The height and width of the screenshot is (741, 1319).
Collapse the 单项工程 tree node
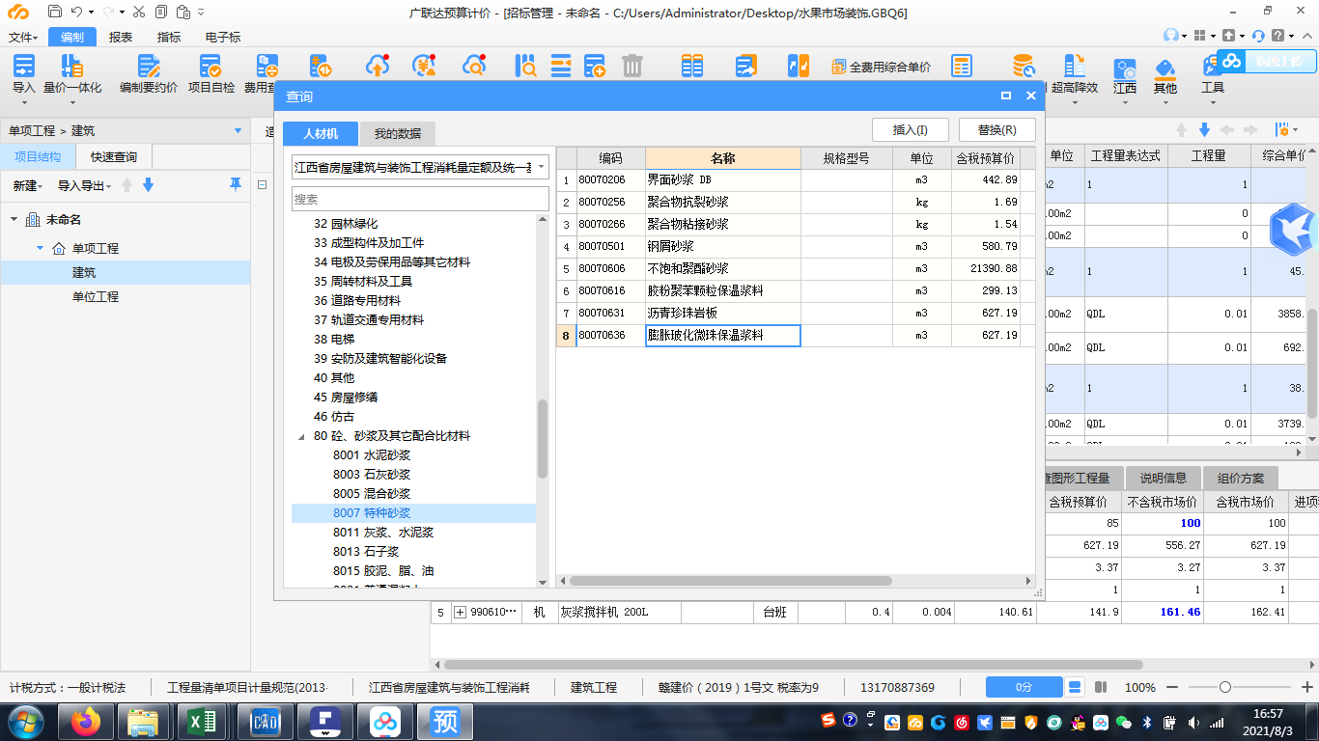(41, 248)
